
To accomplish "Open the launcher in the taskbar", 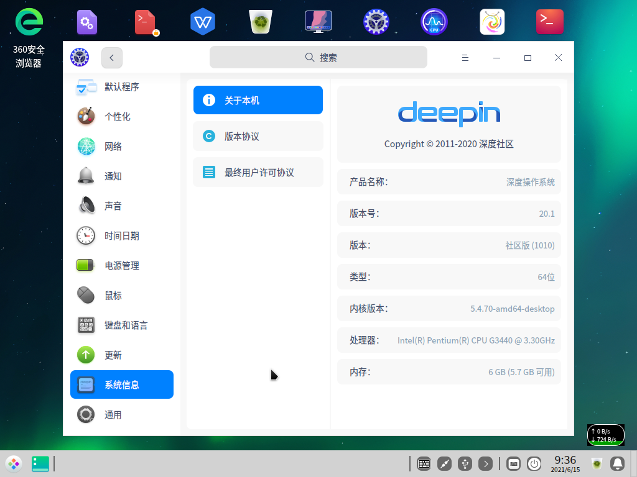I will pyautogui.click(x=14, y=463).
